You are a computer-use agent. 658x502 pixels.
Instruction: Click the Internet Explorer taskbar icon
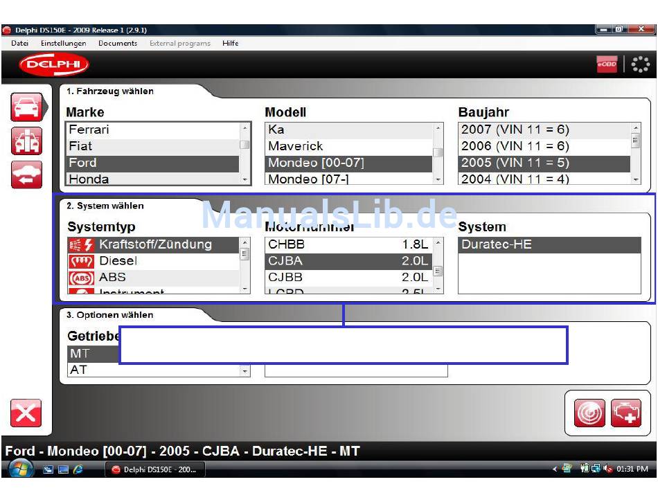point(78,469)
